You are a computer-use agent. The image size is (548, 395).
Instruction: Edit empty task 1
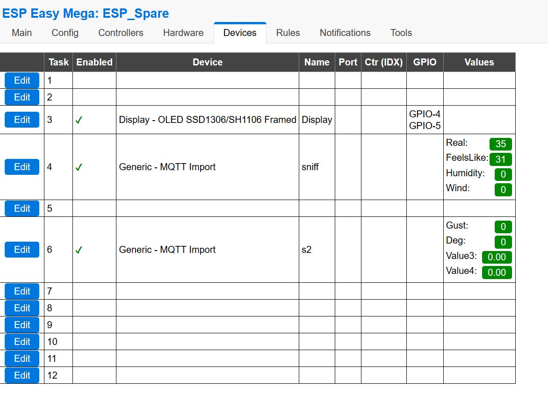click(21, 80)
